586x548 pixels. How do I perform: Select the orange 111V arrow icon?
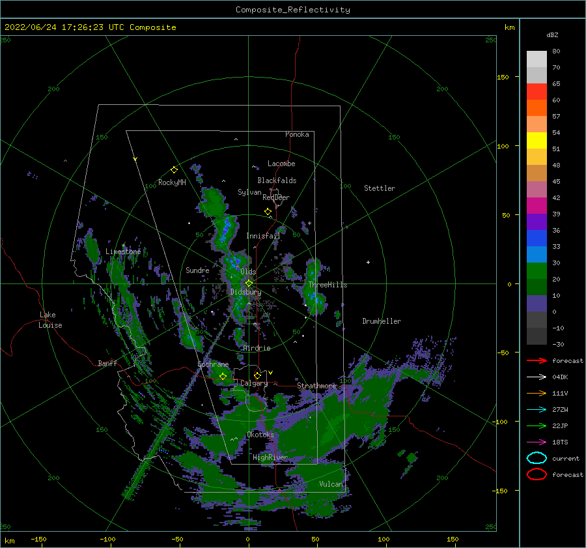click(537, 393)
